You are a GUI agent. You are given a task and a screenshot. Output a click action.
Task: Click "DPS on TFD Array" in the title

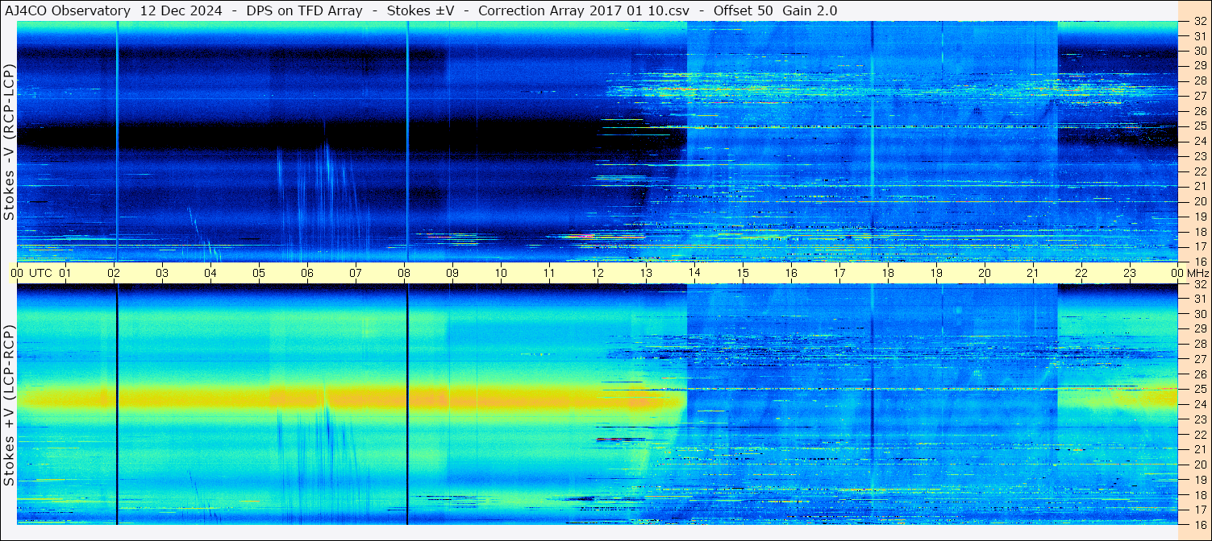303,10
